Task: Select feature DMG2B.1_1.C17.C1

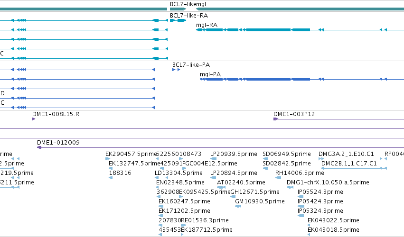Action: (x=349, y=164)
